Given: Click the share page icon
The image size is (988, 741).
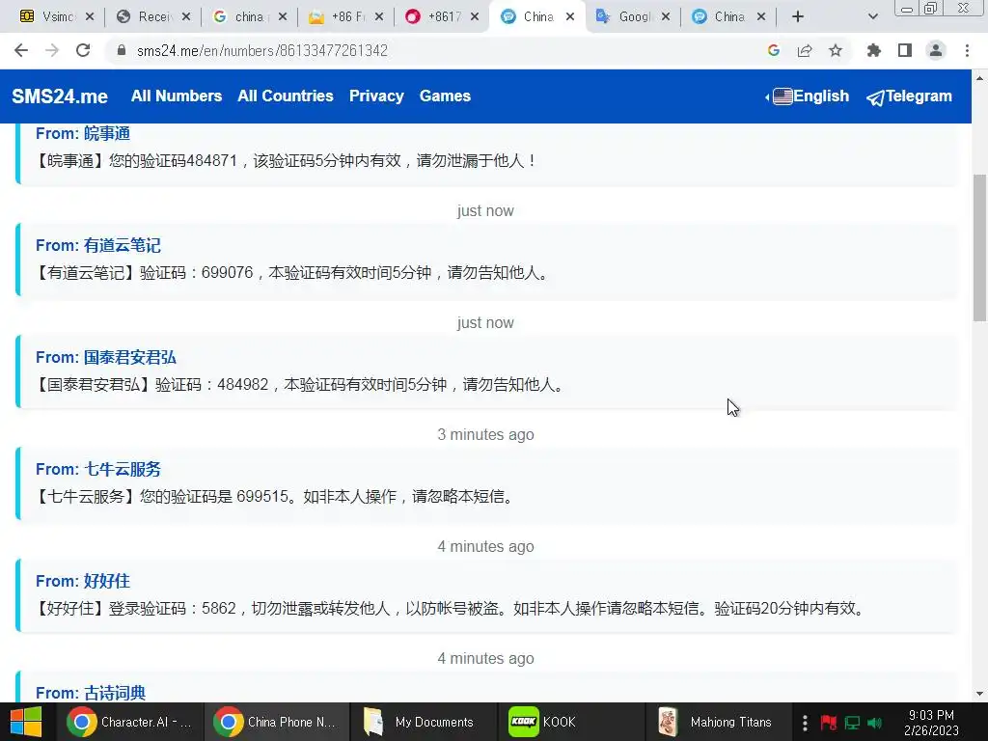Looking at the screenshot, I should 805,50.
